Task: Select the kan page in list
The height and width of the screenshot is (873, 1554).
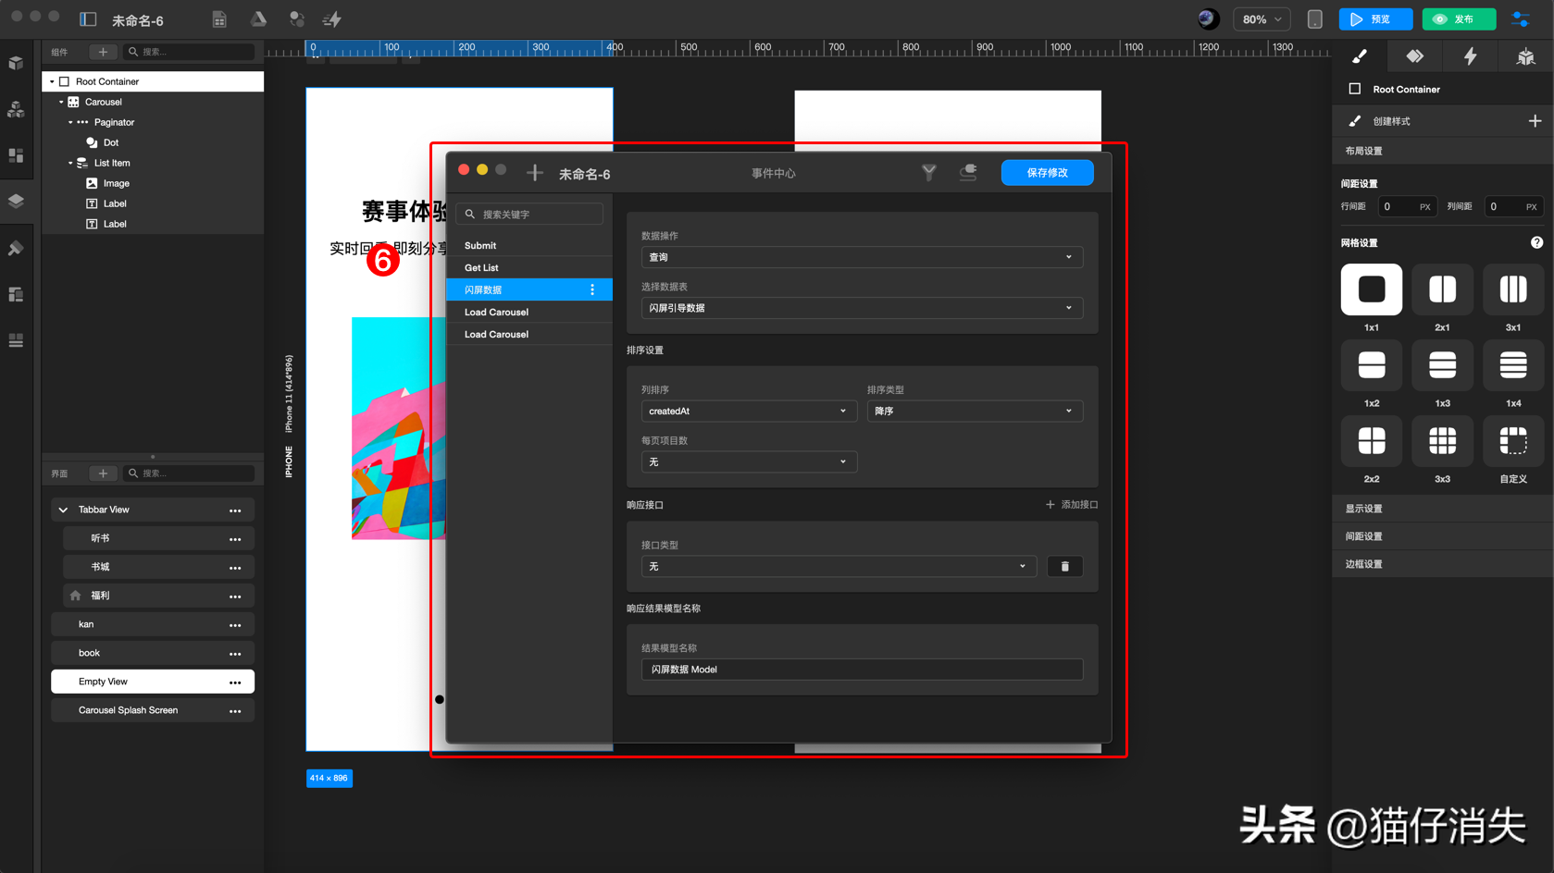Action: pyautogui.click(x=153, y=624)
